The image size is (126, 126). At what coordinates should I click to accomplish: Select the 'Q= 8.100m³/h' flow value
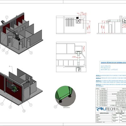coord(106,66)
